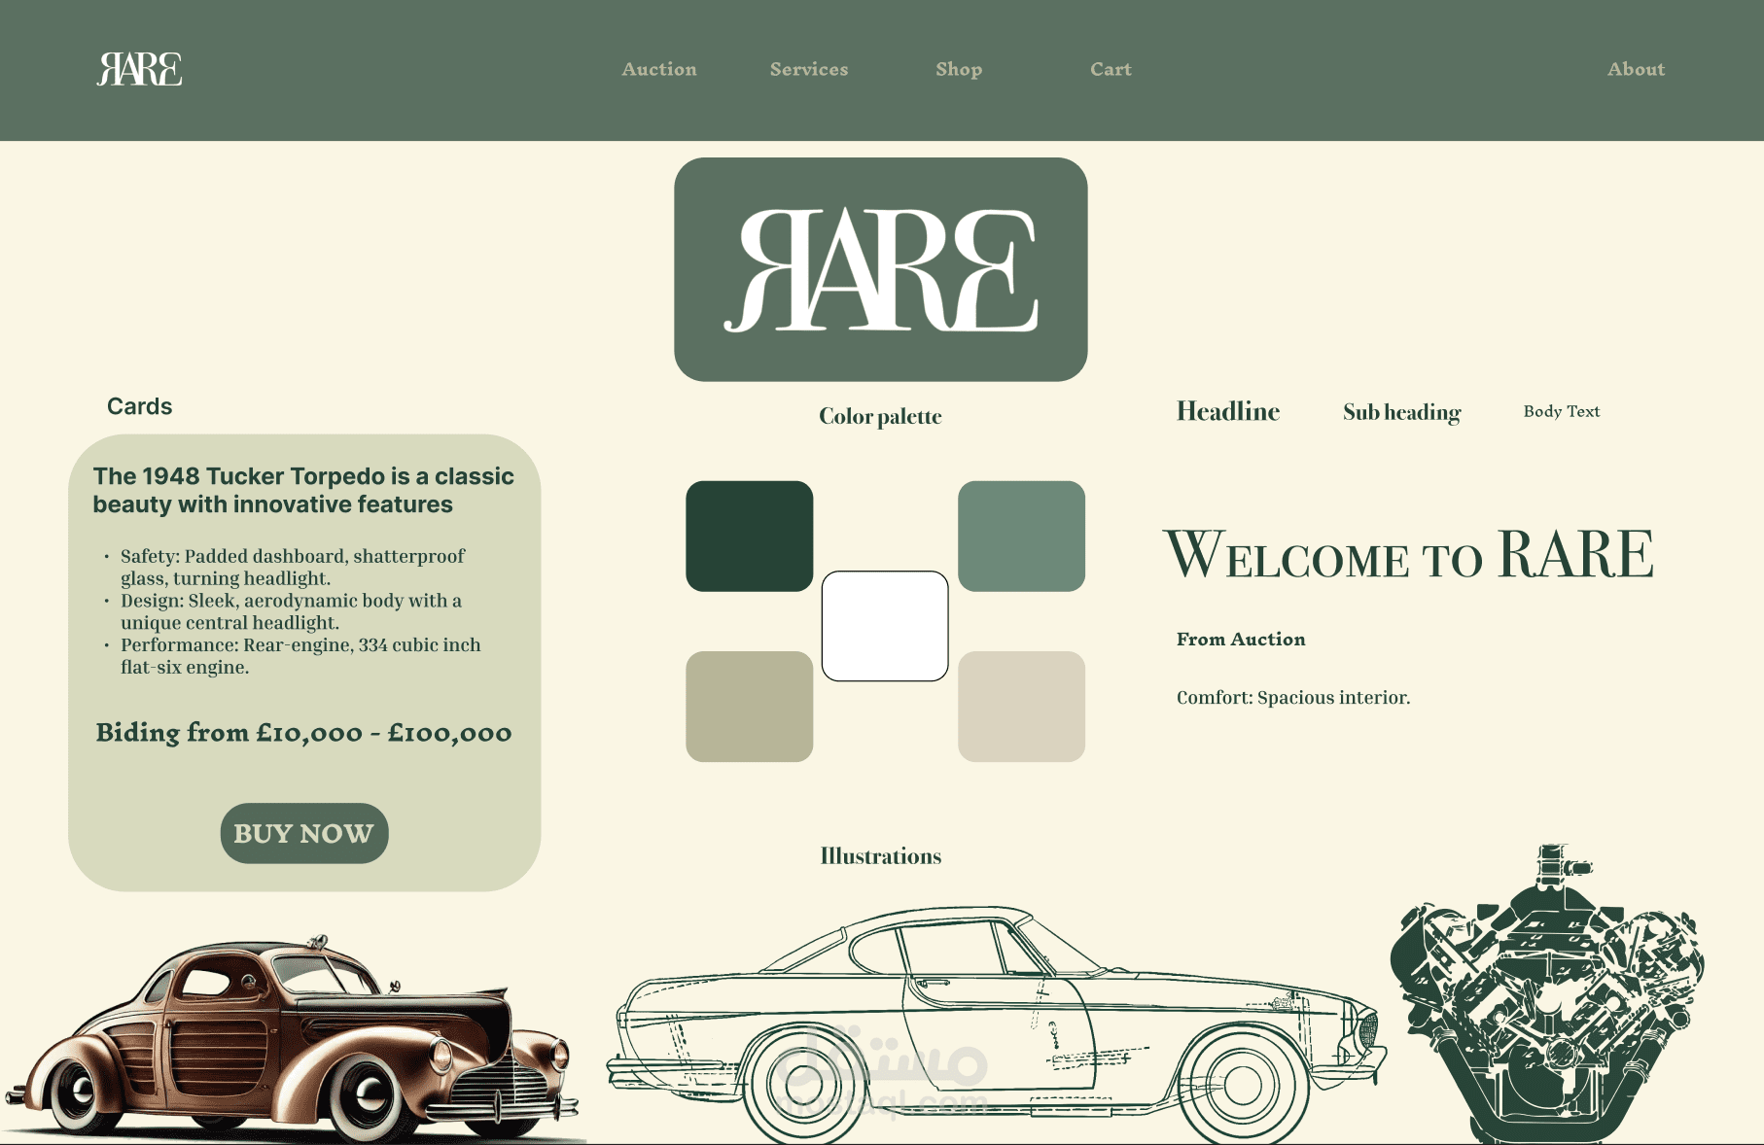Select the Headline type sample
This screenshot has height=1145, width=1764.
(1228, 411)
